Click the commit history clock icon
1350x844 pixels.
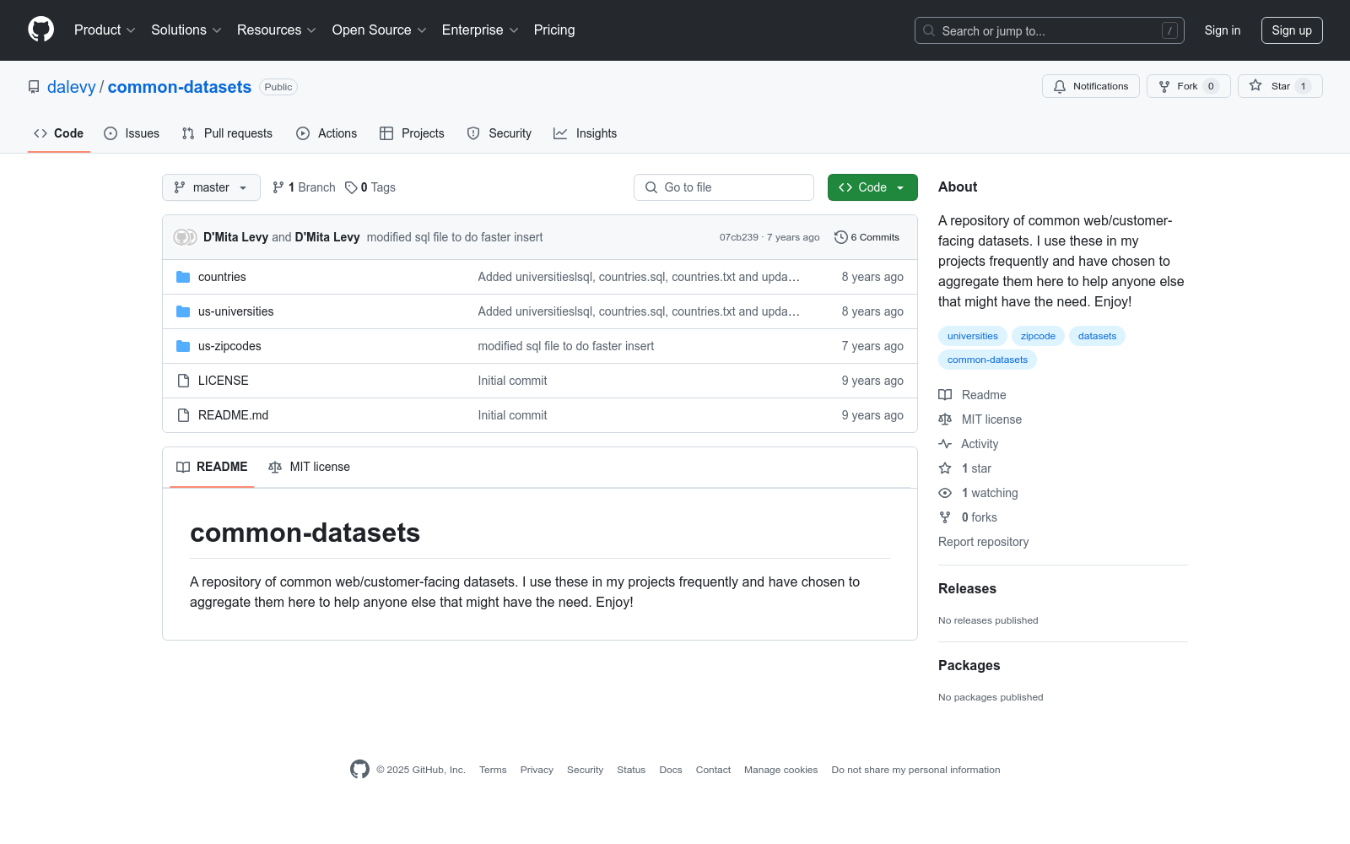tap(840, 237)
